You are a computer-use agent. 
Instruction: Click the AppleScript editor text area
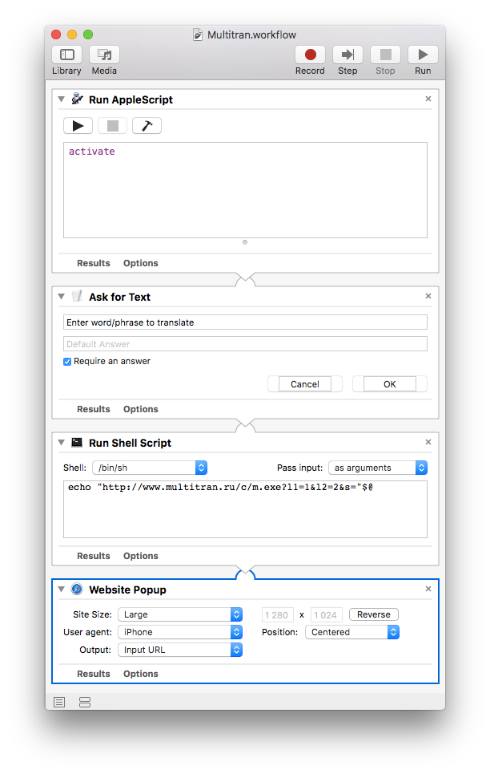click(245, 190)
